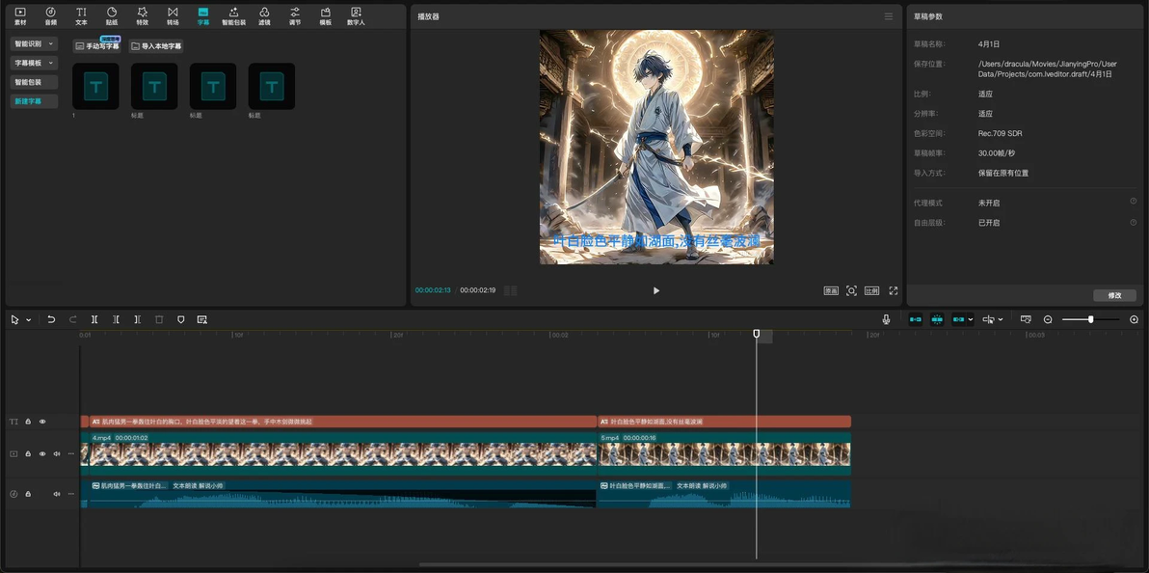This screenshot has width=1149, height=573.
Task: Open more options for audio track
Action: 71,494
